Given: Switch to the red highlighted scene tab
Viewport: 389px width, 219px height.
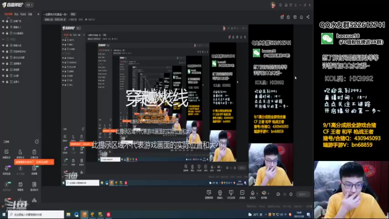Looking at the screenshot, I should coord(8,15).
